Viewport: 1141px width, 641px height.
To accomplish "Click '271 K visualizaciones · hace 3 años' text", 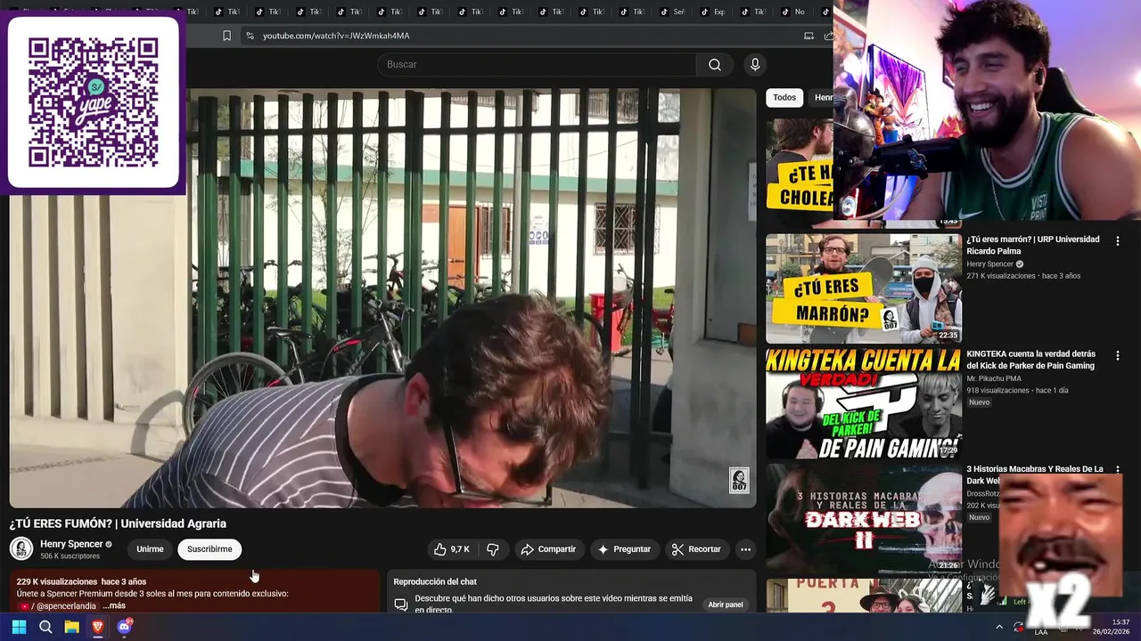I will click(x=1023, y=276).
